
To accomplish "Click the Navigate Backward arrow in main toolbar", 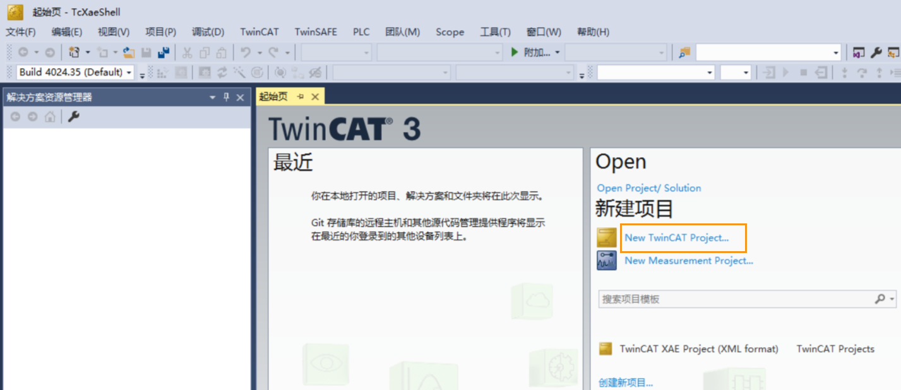I will (x=23, y=52).
